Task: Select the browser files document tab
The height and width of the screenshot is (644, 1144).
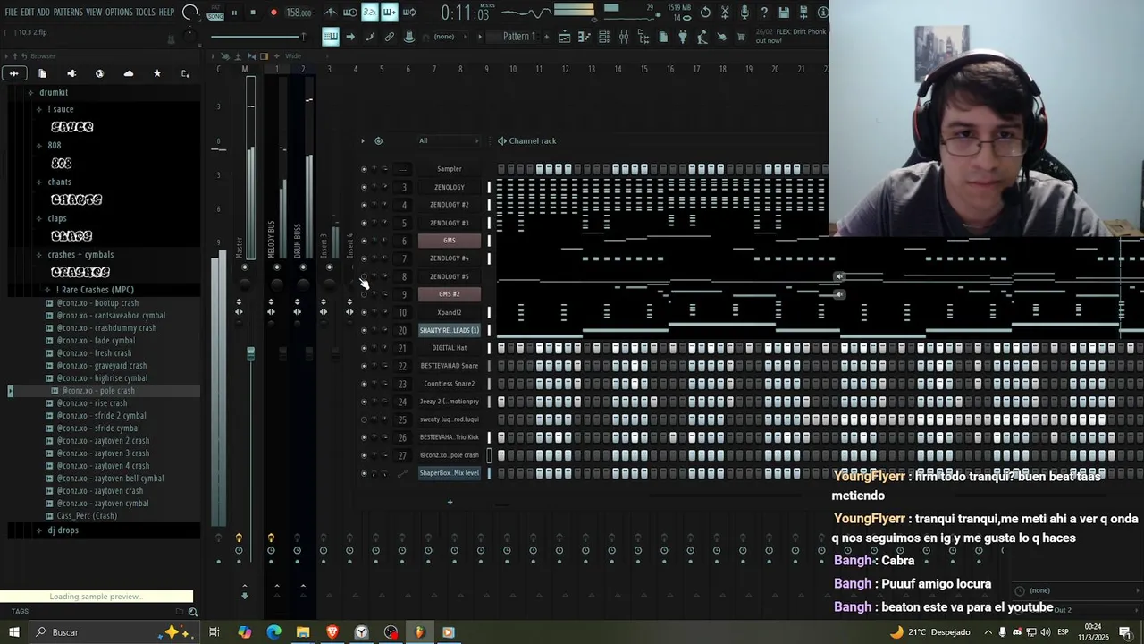Action: [x=42, y=73]
